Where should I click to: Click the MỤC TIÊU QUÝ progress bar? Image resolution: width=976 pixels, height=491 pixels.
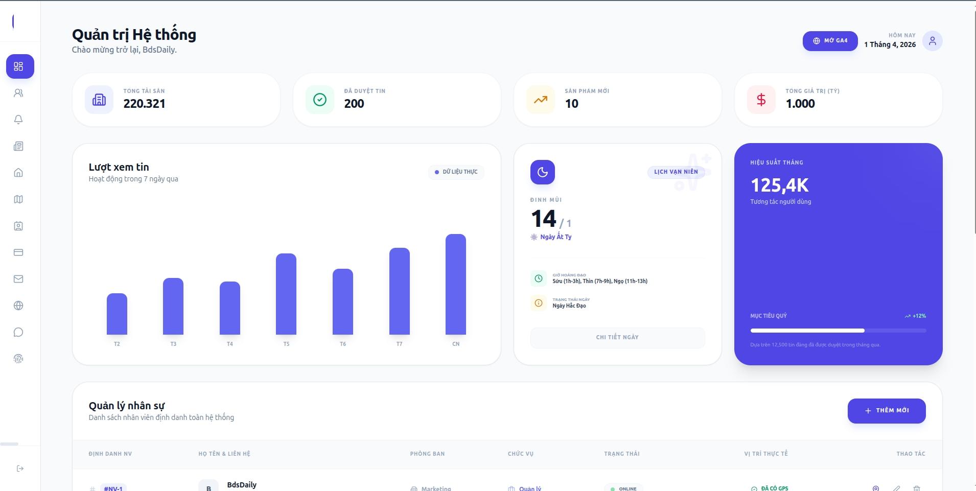[x=838, y=331]
